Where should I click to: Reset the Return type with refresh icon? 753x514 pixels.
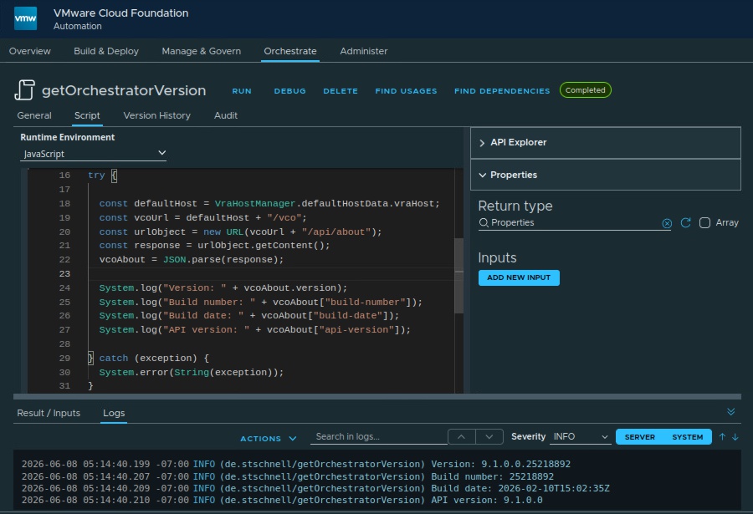[x=686, y=222]
